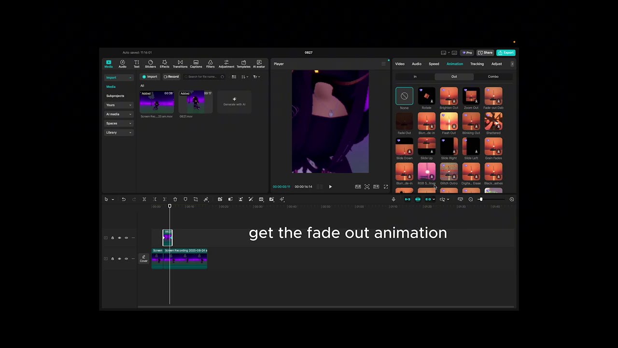Screen dimensions: 618x348
Task: Switch to the Tracking tab
Action: tap(477, 64)
